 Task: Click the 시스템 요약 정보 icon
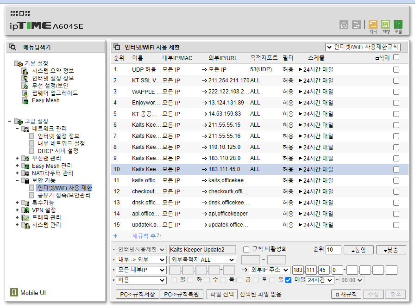[x=25, y=71]
